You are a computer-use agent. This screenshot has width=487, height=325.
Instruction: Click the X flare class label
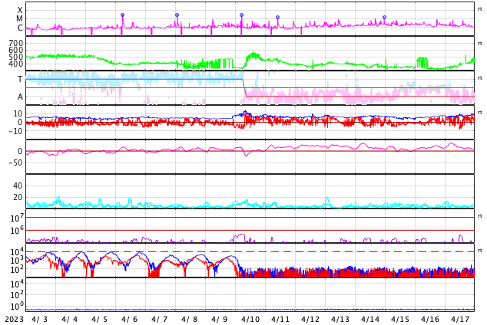click(x=20, y=10)
